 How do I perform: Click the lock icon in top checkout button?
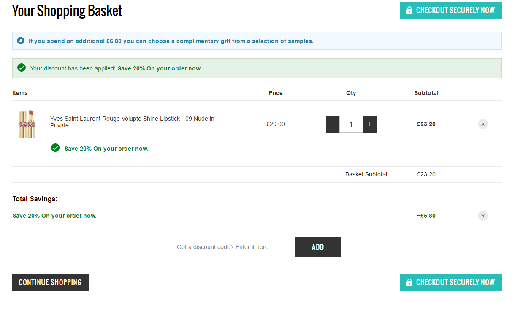[409, 11]
